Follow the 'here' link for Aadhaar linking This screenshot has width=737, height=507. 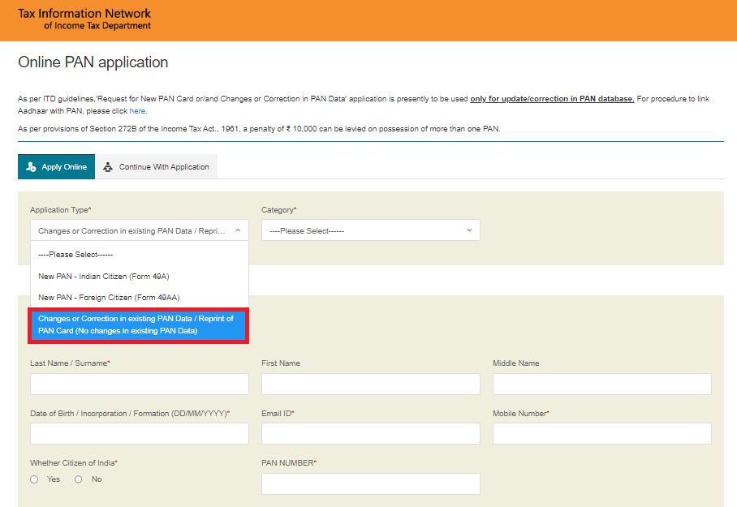coord(137,110)
